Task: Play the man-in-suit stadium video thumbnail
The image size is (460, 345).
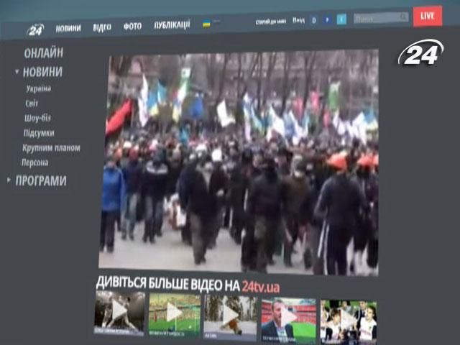Action: (x=289, y=320)
